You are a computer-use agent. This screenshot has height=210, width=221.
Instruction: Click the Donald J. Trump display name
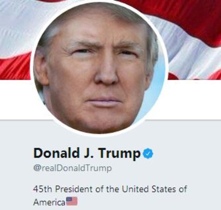point(87,154)
